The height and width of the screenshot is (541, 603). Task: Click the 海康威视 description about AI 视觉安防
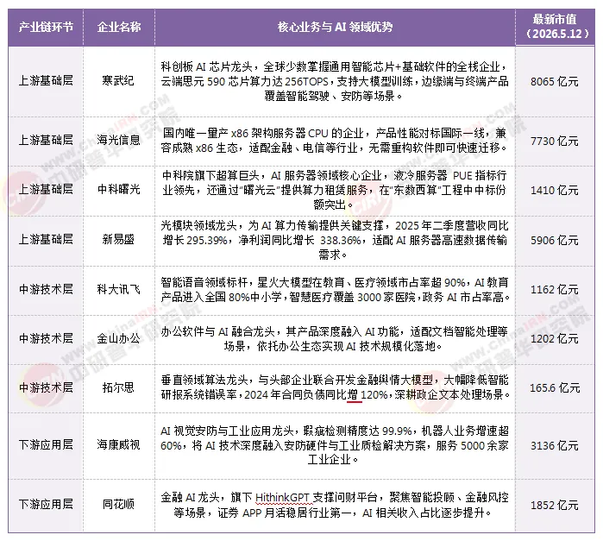pyautogui.click(x=335, y=445)
